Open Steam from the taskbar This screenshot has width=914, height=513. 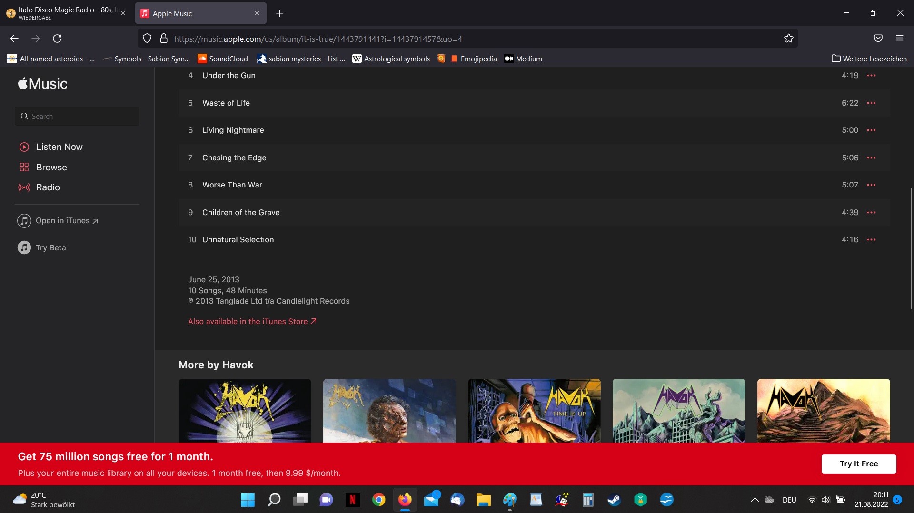614,500
